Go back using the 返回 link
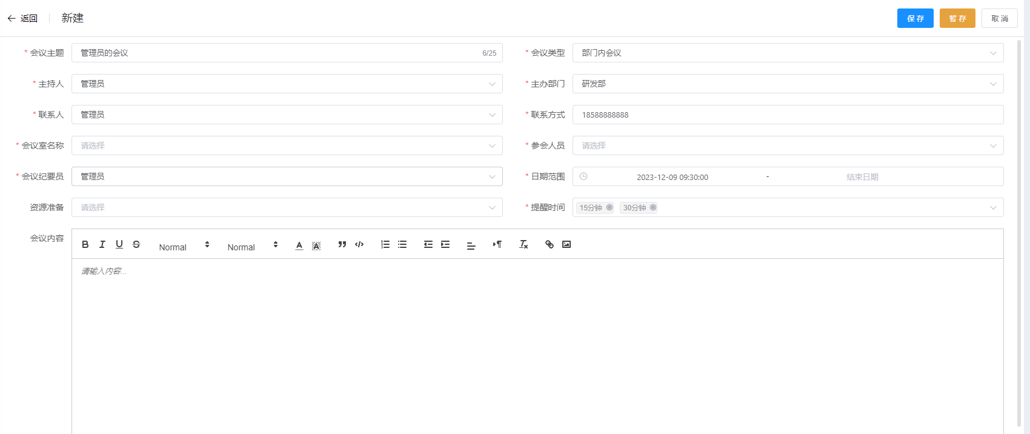 click(x=22, y=18)
